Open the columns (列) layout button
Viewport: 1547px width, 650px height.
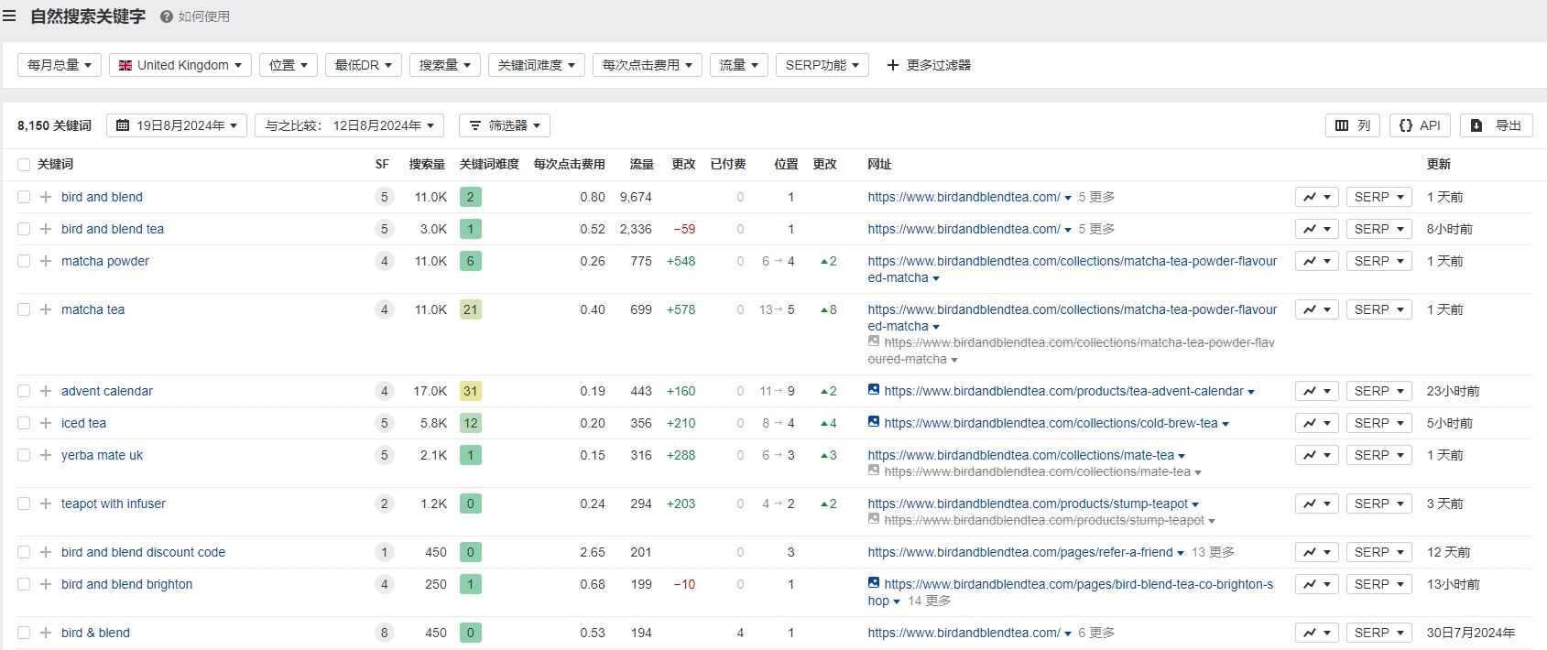click(1352, 125)
